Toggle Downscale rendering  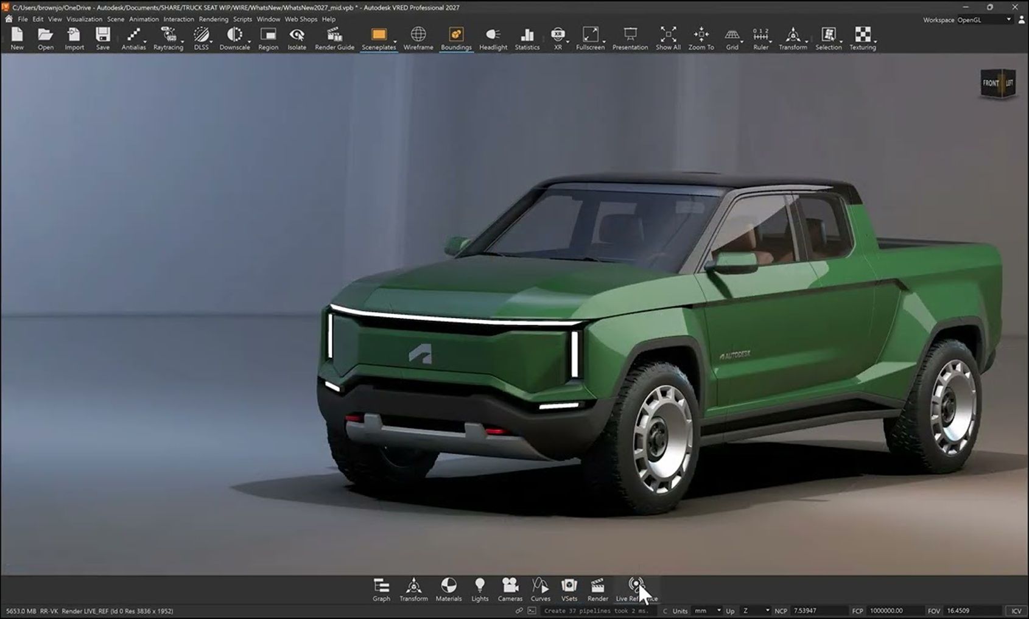(234, 38)
